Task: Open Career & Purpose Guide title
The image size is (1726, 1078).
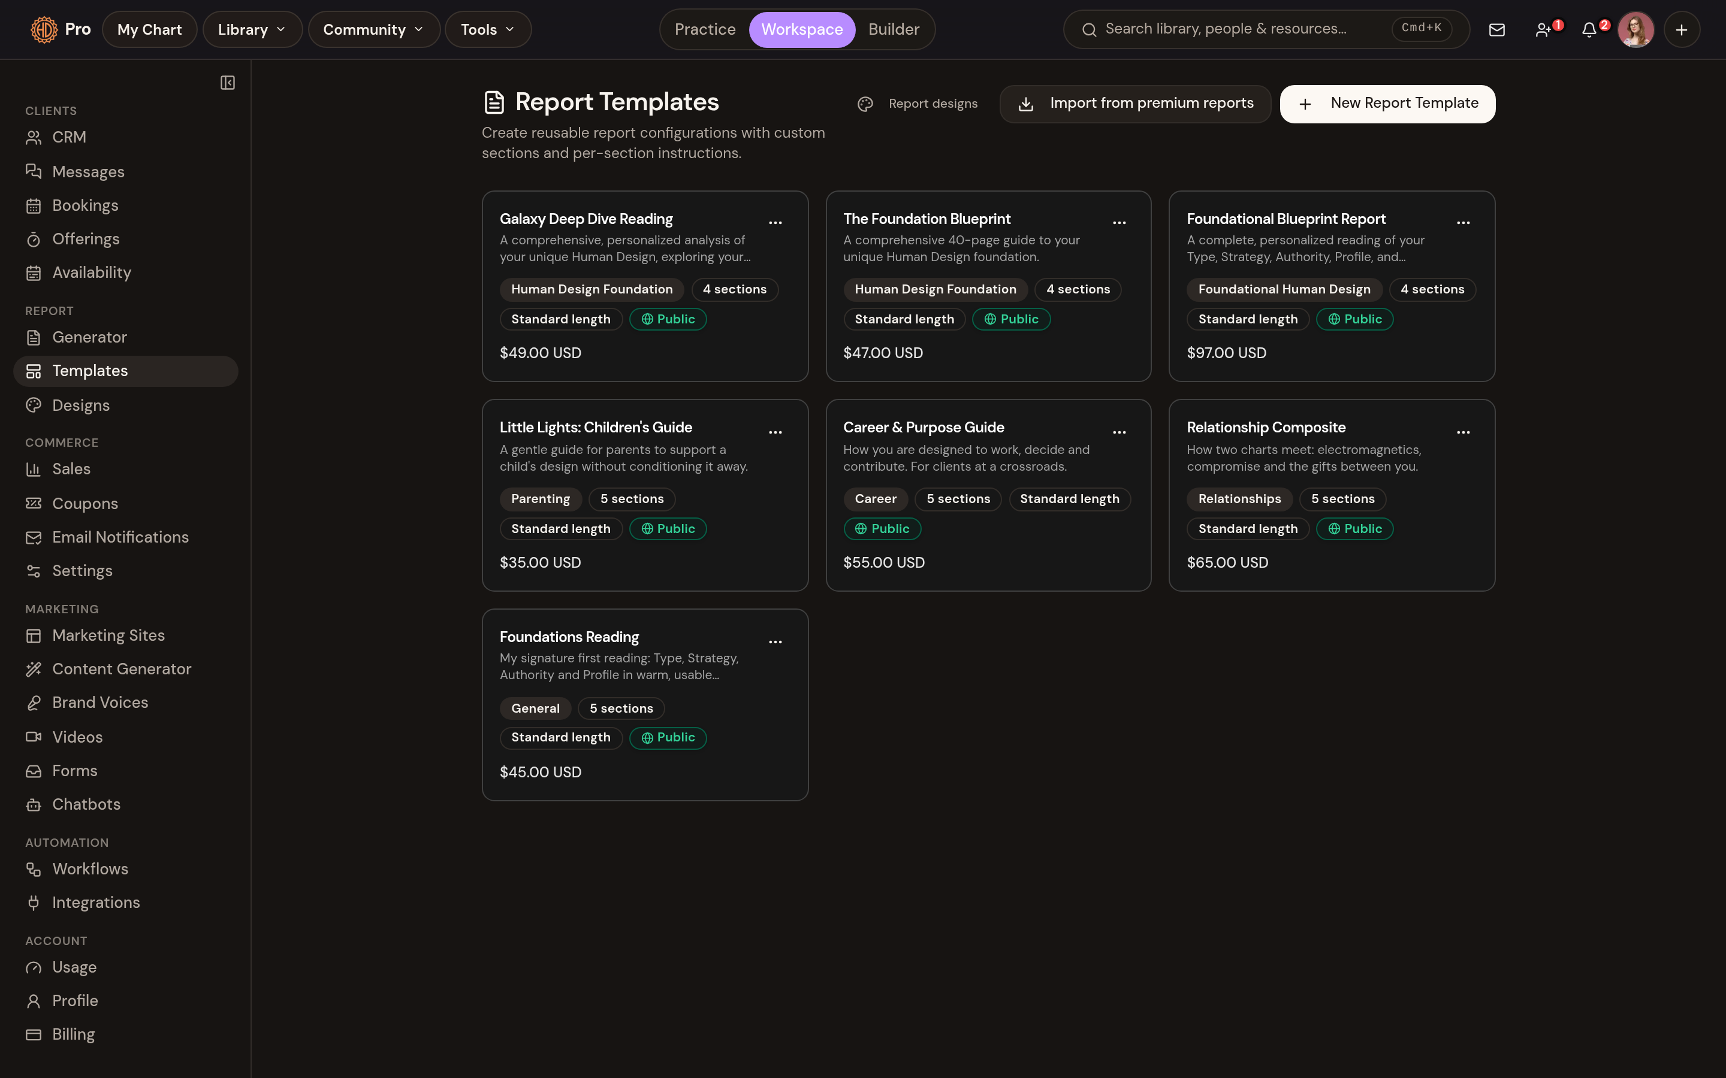Action: [x=924, y=428]
